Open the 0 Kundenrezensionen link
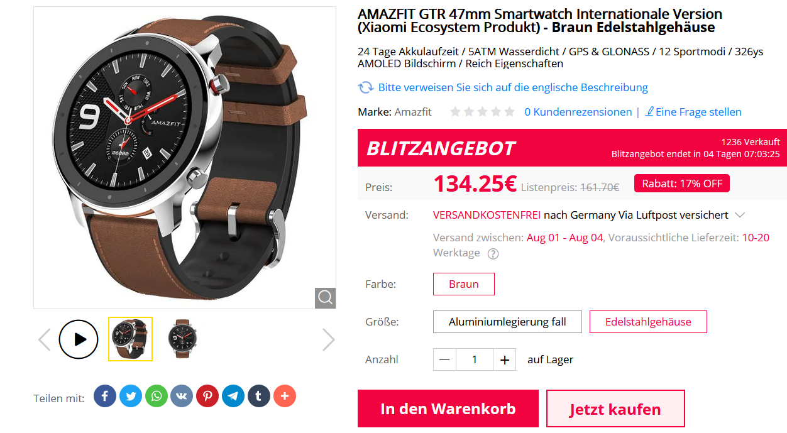This screenshot has width=787, height=433. click(578, 112)
